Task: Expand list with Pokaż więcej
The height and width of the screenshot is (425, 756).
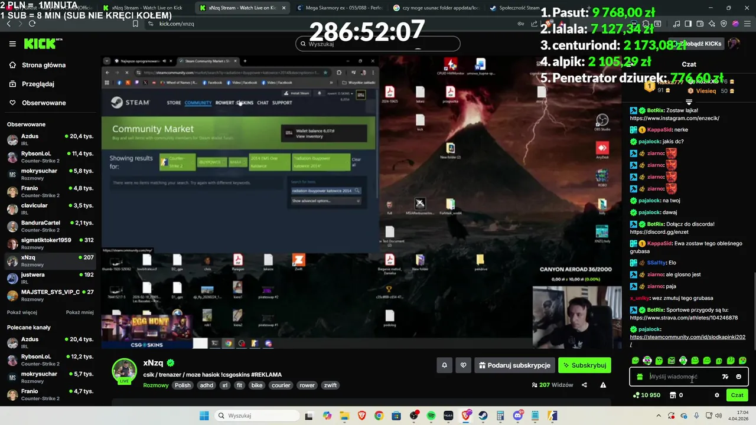Action: (x=22, y=312)
